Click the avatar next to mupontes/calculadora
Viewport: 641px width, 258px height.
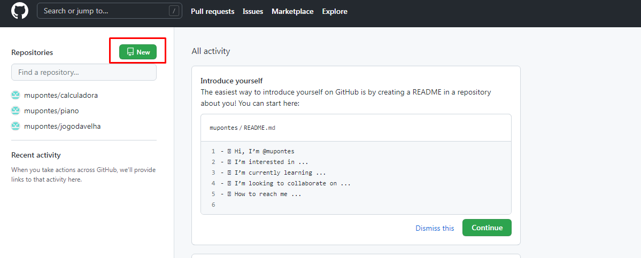pyautogui.click(x=16, y=96)
